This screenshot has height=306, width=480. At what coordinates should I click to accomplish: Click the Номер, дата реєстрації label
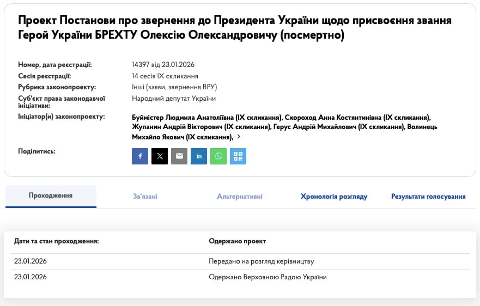tap(55, 65)
